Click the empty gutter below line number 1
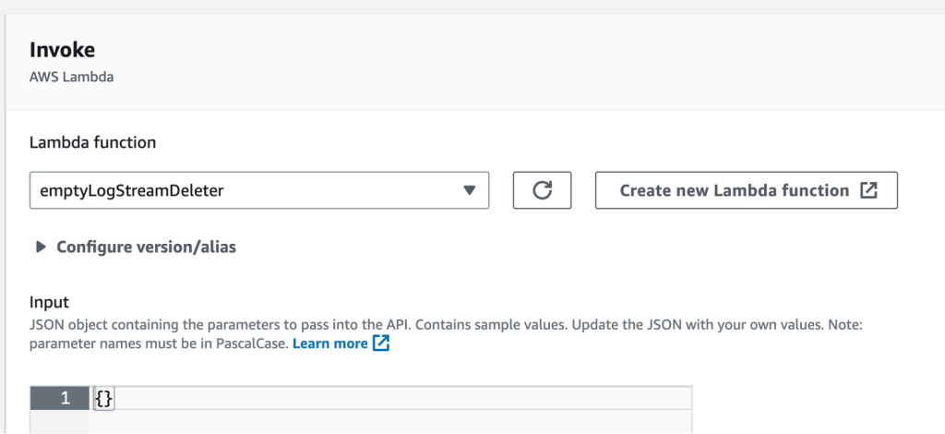Image resolution: width=945 pixels, height=434 pixels. point(59,422)
